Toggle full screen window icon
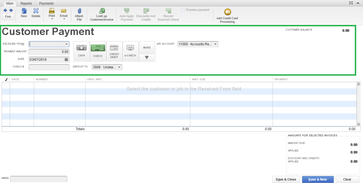The width and height of the screenshot is (363, 183). [x=351, y=3]
